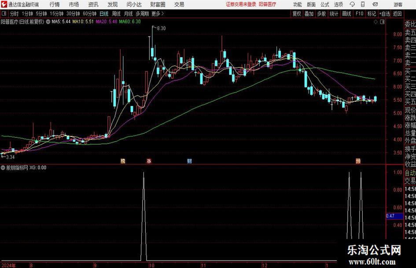The image size is (416, 268).
Task: Click the 标记 toolbar button
Action: click(372, 14)
